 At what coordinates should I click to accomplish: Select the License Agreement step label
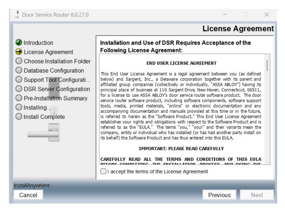[x=49, y=52]
